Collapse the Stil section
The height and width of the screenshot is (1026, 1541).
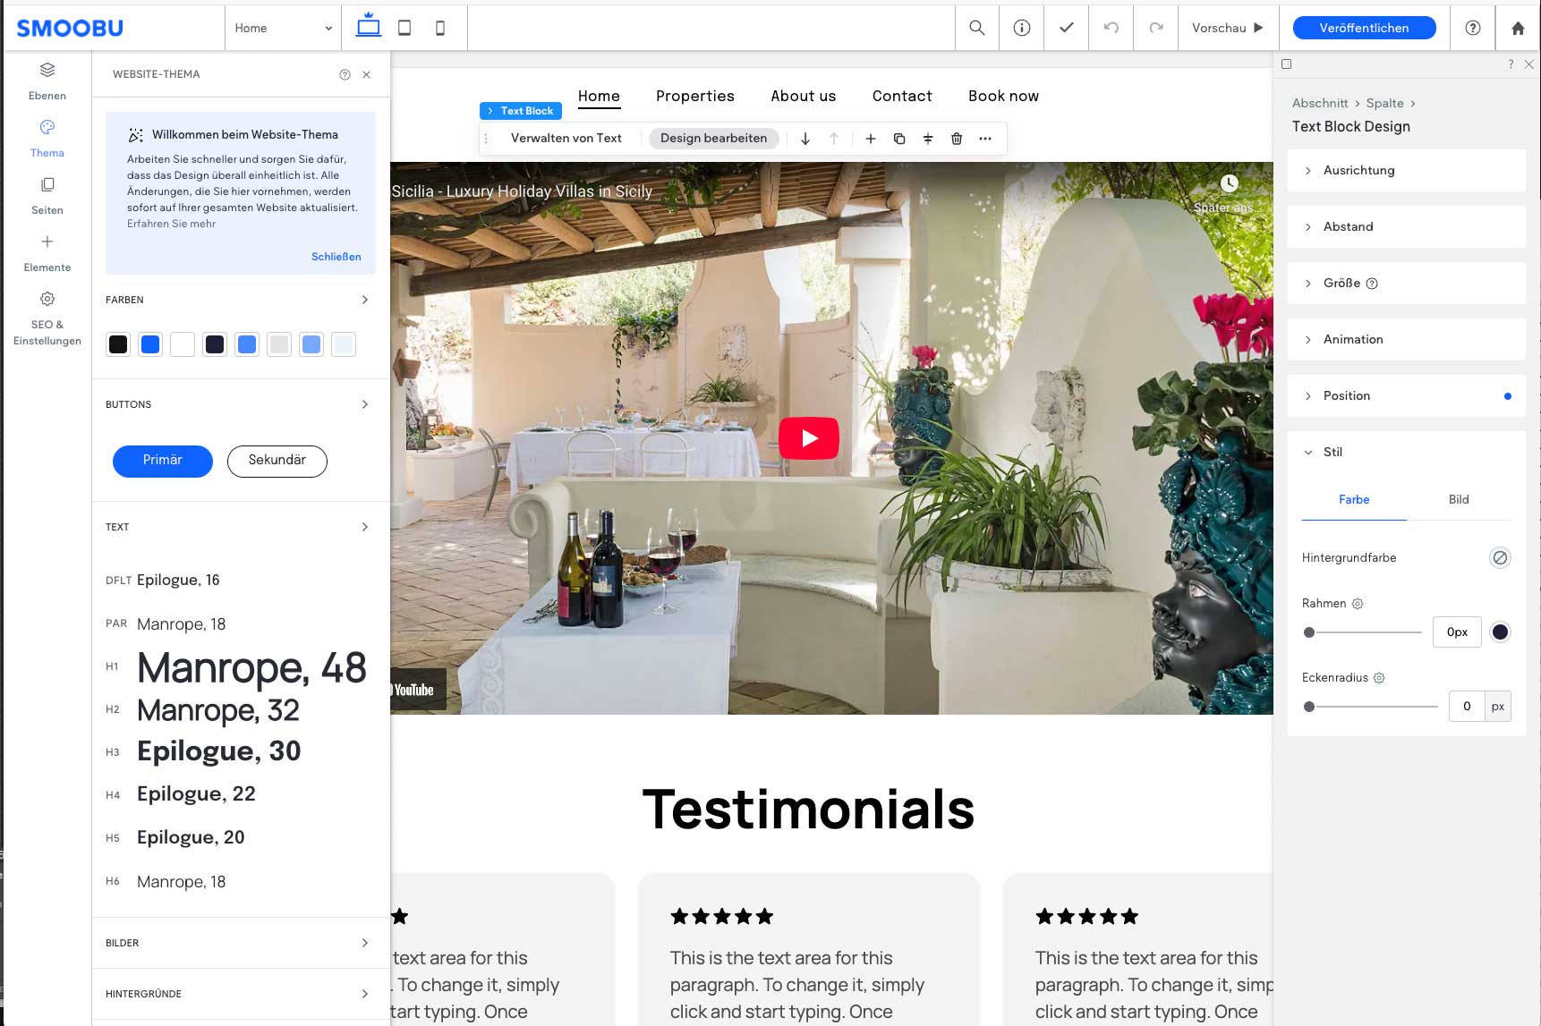1406,452
